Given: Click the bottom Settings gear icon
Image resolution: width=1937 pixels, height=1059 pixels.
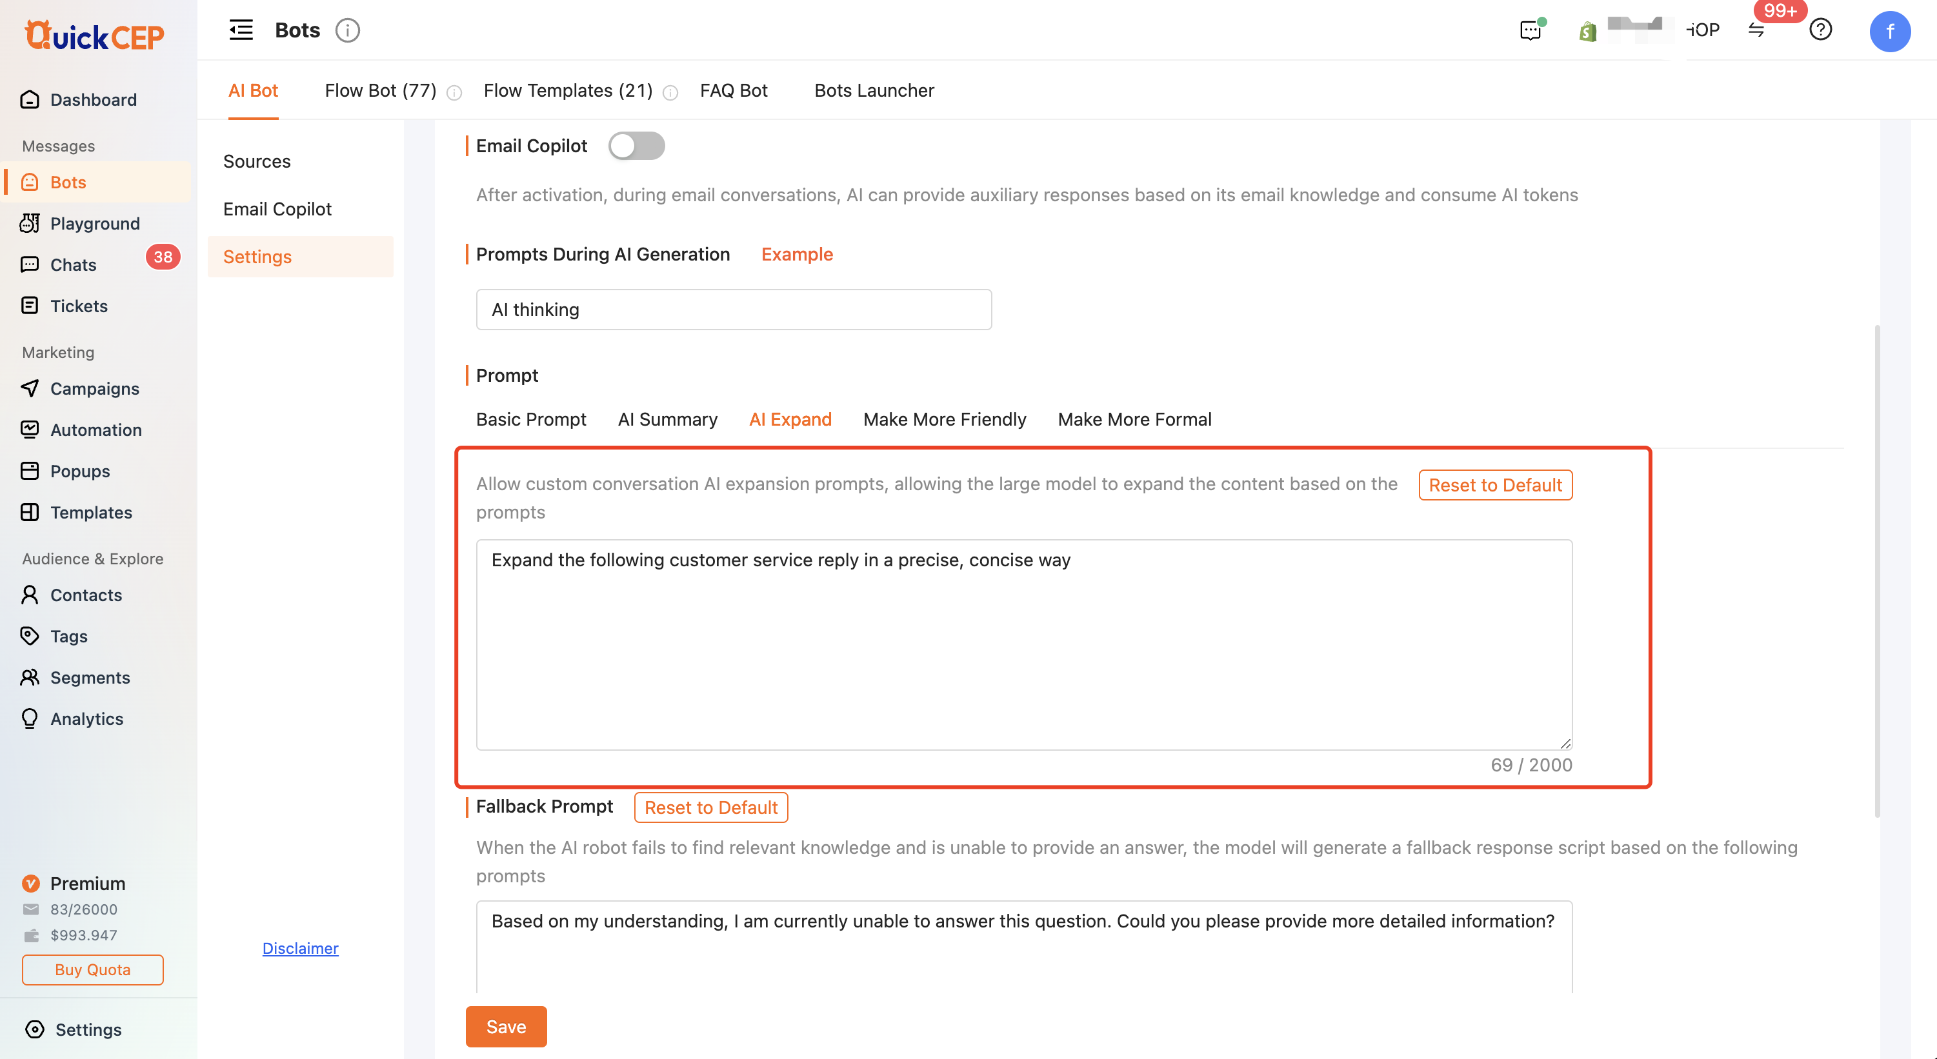Looking at the screenshot, I should pos(35,1030).
